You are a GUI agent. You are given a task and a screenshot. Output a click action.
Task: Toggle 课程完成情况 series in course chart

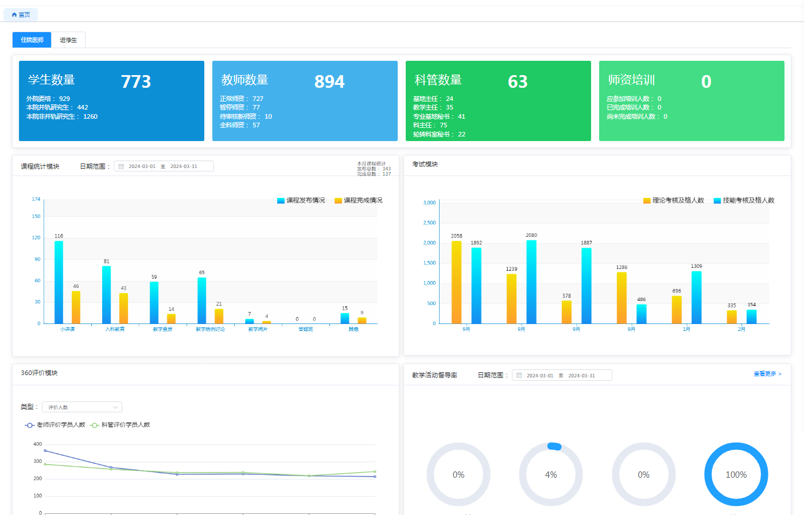tap(363, 201)
